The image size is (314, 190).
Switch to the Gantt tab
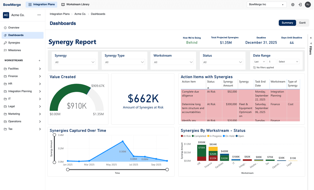[302, 23]
